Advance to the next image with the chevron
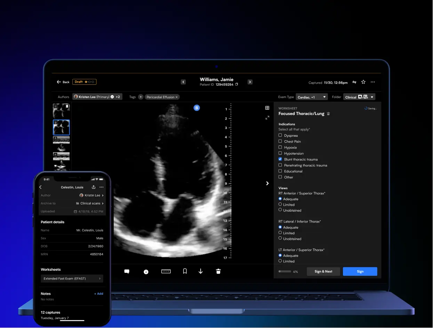The image size is (433, 328). tap(267, 183)
